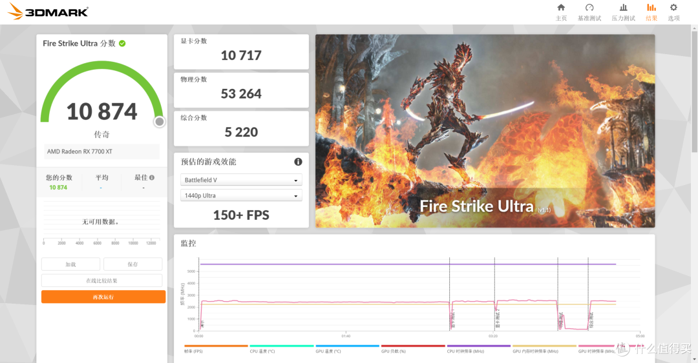Open the Battlefield V game dropdown

click(241, 180)
